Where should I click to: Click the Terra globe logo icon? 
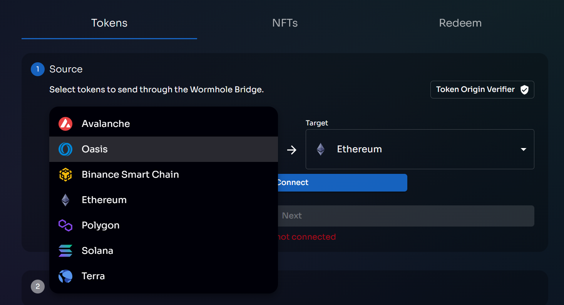click(65, 276)
